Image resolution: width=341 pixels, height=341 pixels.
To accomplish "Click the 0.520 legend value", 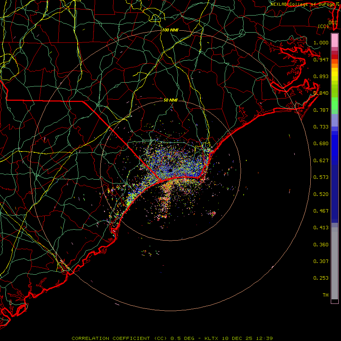I will click(x=321, y=194).
